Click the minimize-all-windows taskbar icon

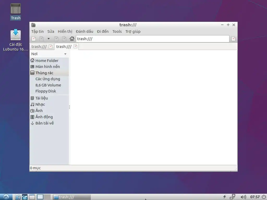click(32, 197)
